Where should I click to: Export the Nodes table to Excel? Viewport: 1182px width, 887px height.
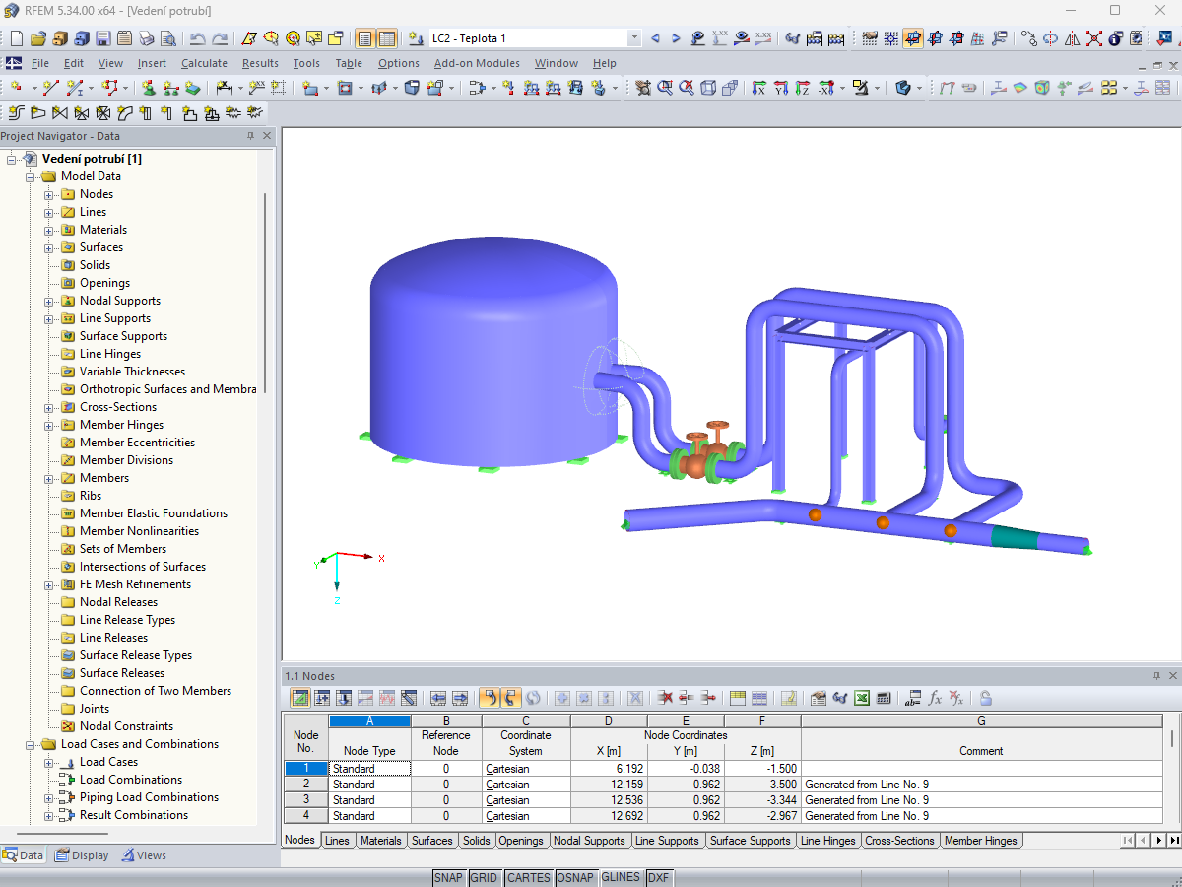click(861, 698)
